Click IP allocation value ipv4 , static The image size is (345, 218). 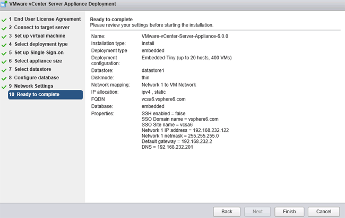click(x=153, y=92)
